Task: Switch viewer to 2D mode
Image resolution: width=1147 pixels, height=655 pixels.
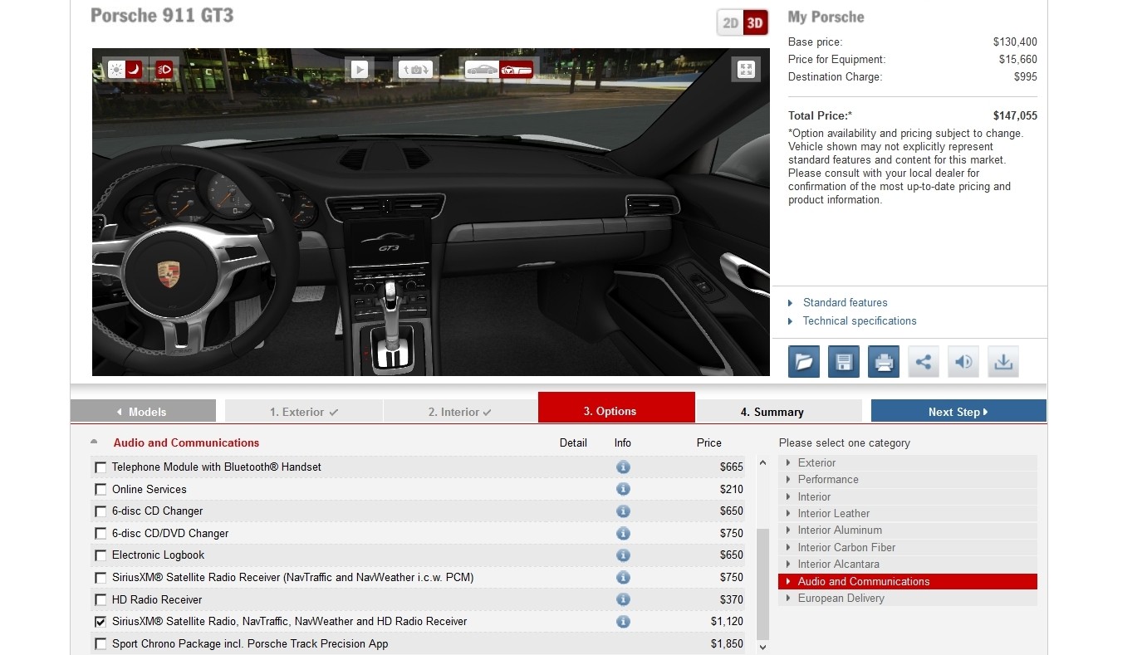Action: (x=730, y=23)
